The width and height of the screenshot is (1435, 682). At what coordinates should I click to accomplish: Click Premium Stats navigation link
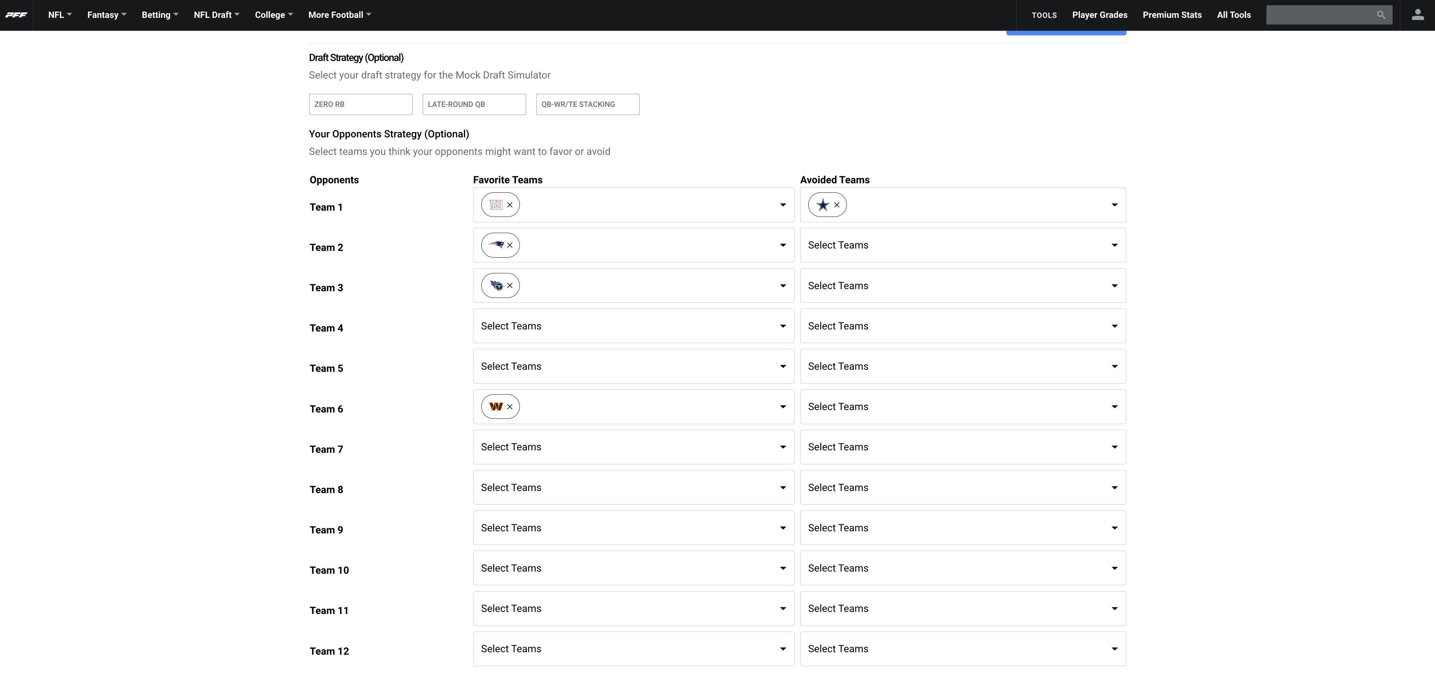1172,15
